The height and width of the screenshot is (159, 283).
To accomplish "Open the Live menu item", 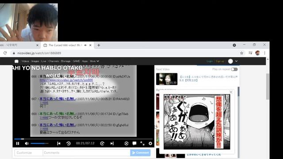I will 44,61.
